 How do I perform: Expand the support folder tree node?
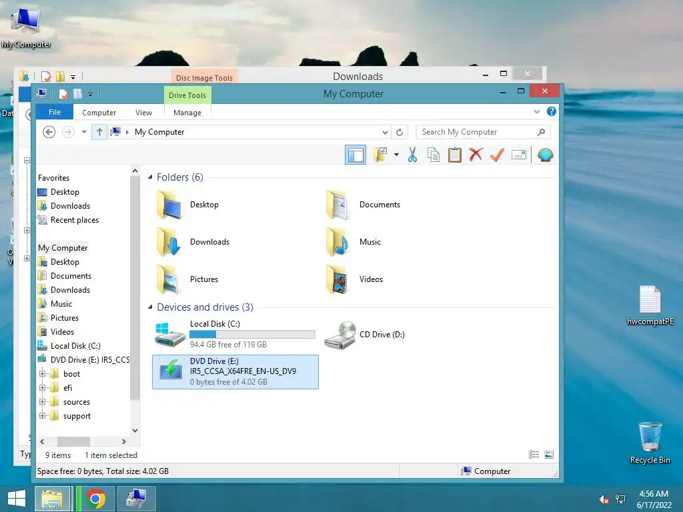pos(42,415)
